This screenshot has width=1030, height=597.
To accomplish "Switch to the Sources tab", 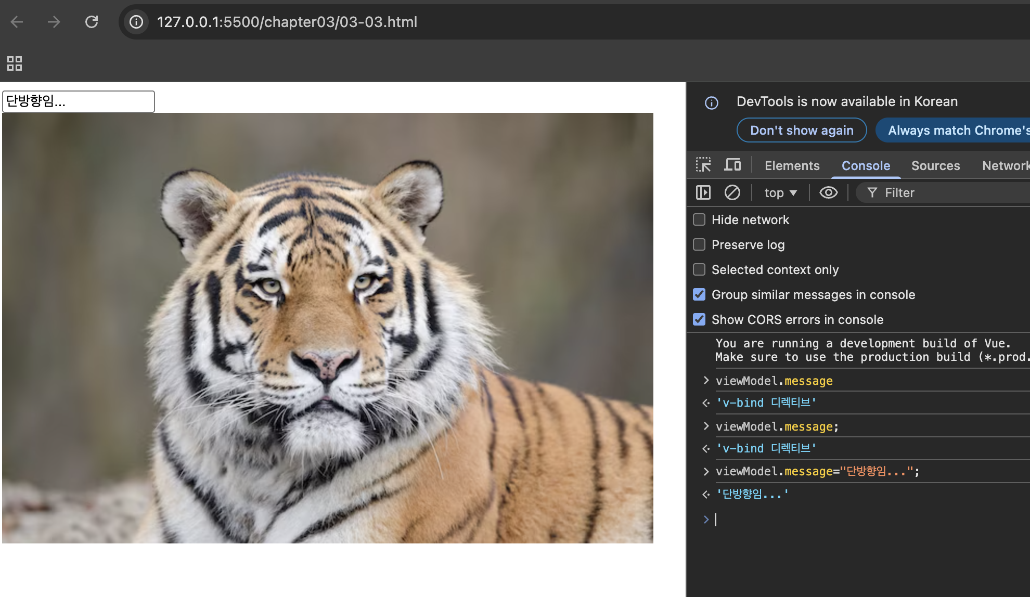I will point(935,165).
